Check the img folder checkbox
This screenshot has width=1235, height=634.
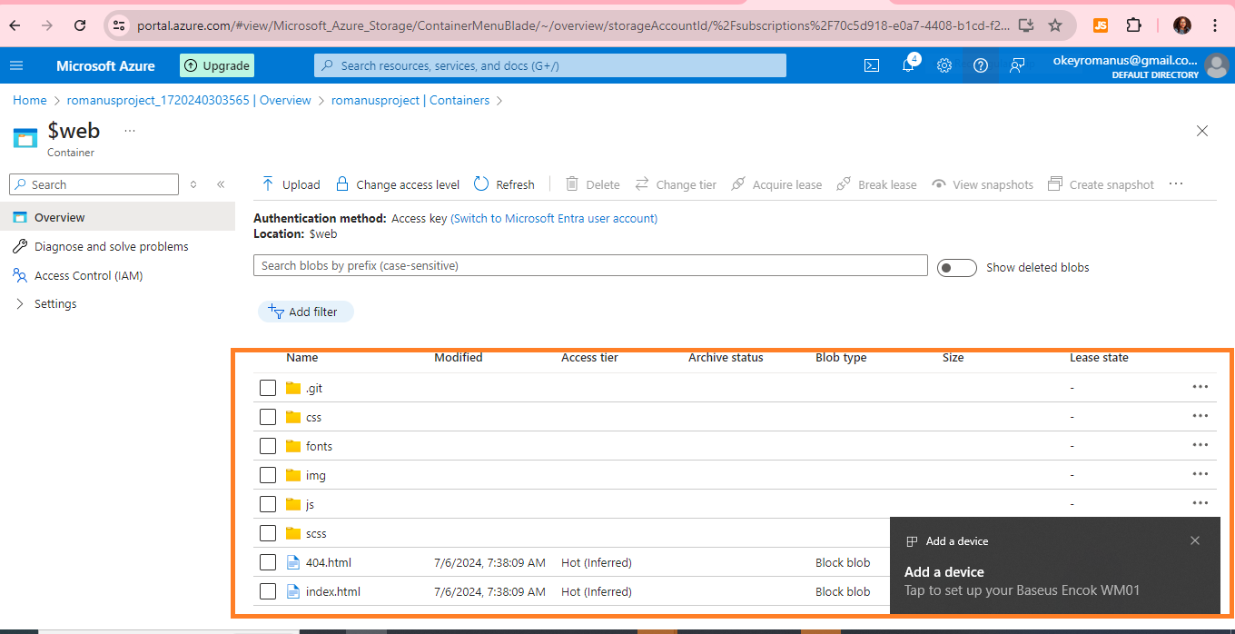[x=268, y=475]
